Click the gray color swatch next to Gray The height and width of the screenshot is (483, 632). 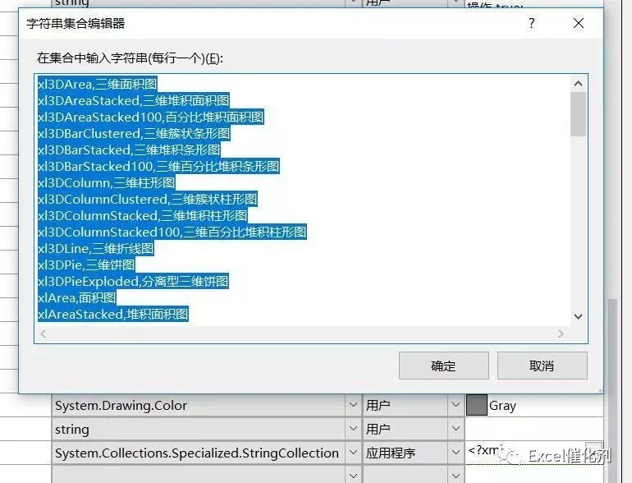tap(476, 405)
